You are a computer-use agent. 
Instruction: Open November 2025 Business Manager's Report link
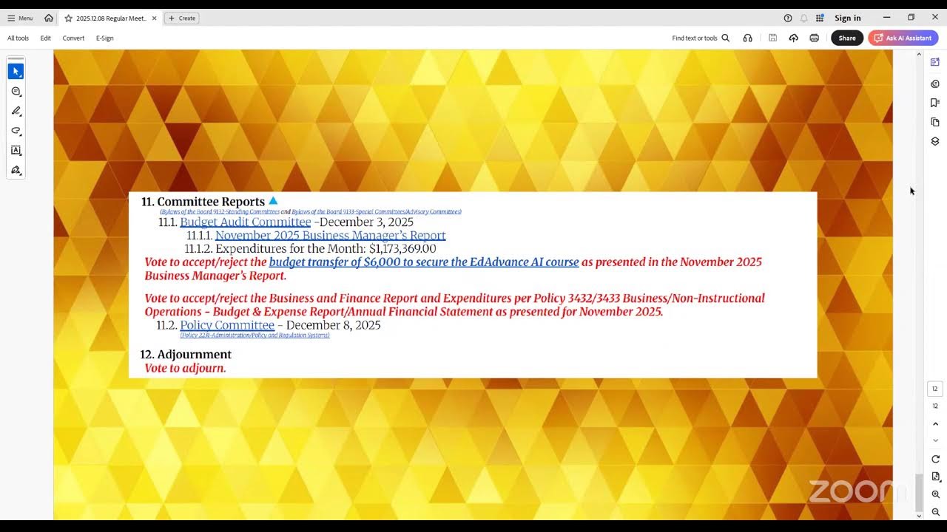tap(330, 236)
